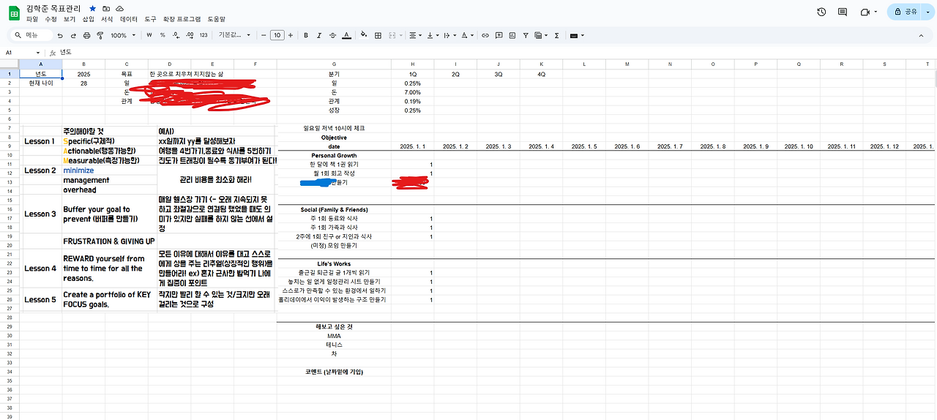
Task: Select the Personal Growth cell
Action: click(x=334, y=156)
